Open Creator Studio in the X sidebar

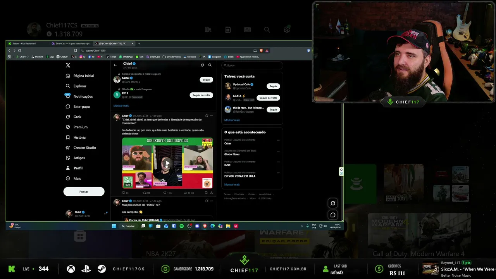(81, 148)
